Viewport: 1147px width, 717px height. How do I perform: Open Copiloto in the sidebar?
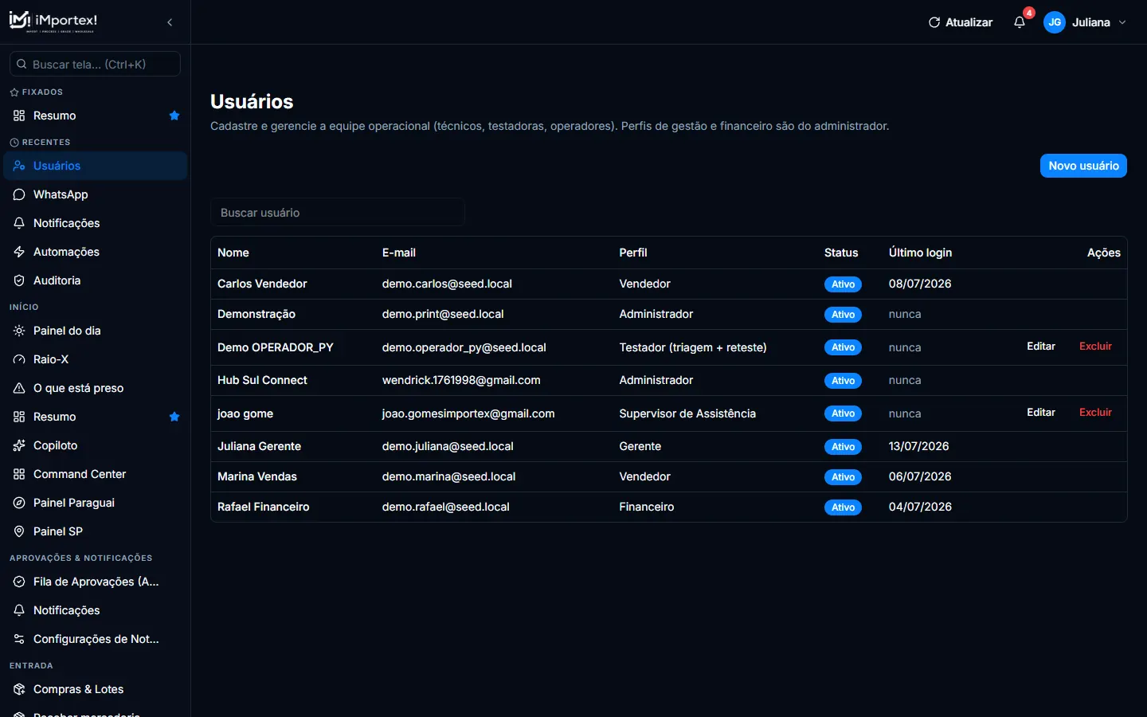96,445
